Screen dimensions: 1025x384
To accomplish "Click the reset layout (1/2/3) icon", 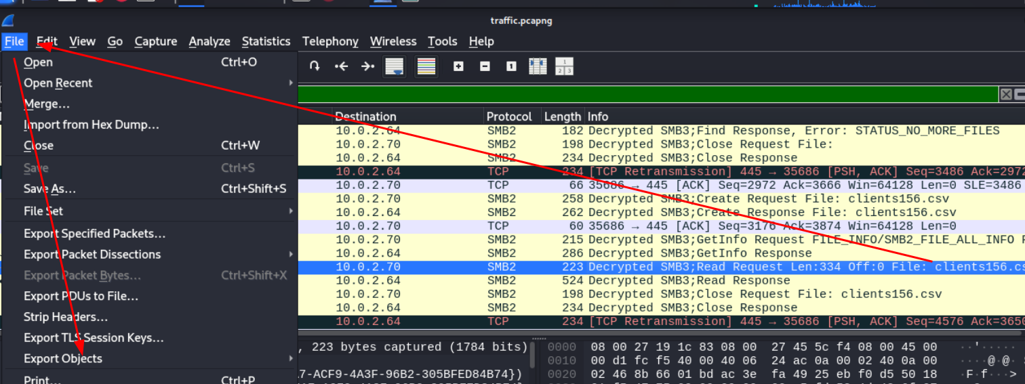I will (x=564, y=66).
